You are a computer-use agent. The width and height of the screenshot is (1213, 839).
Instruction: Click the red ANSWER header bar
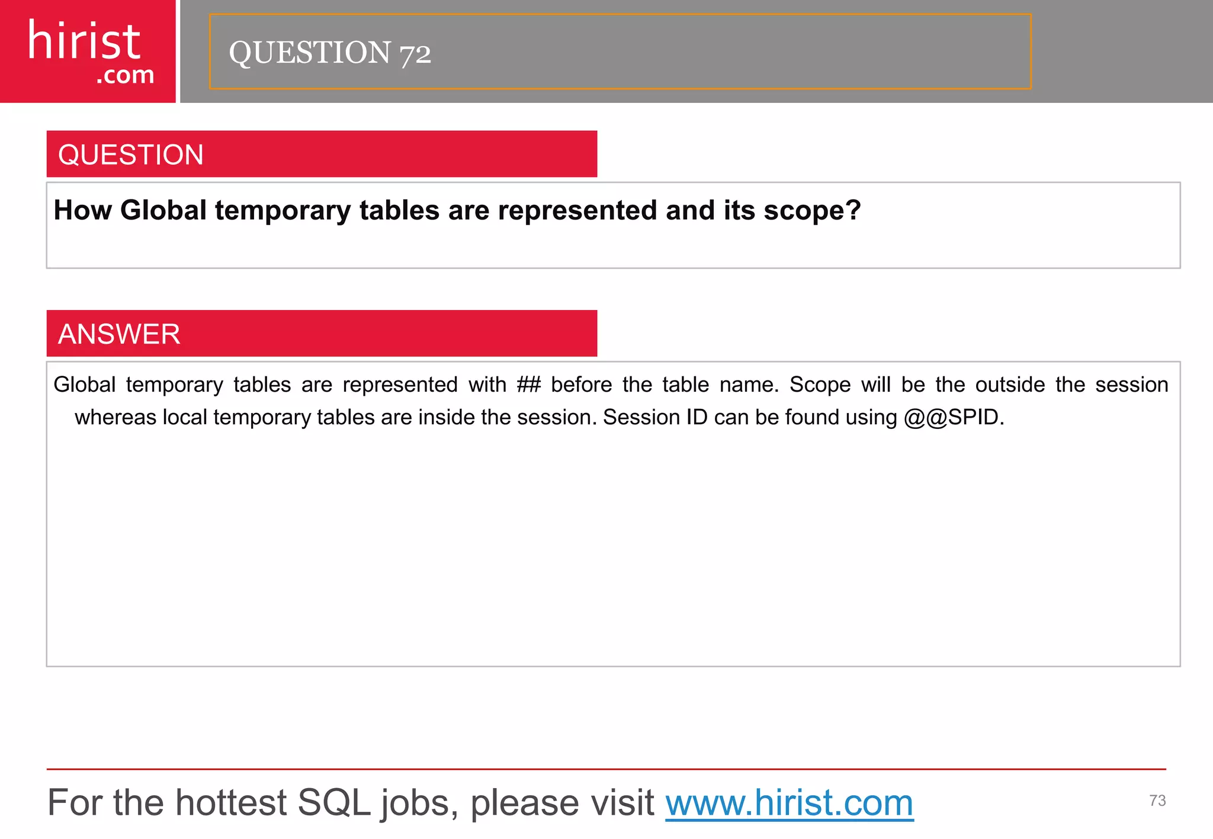(x=322, y=333)
